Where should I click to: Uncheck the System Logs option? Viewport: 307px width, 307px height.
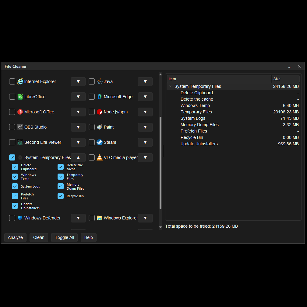pyautogui.click(x=15, y=186)
